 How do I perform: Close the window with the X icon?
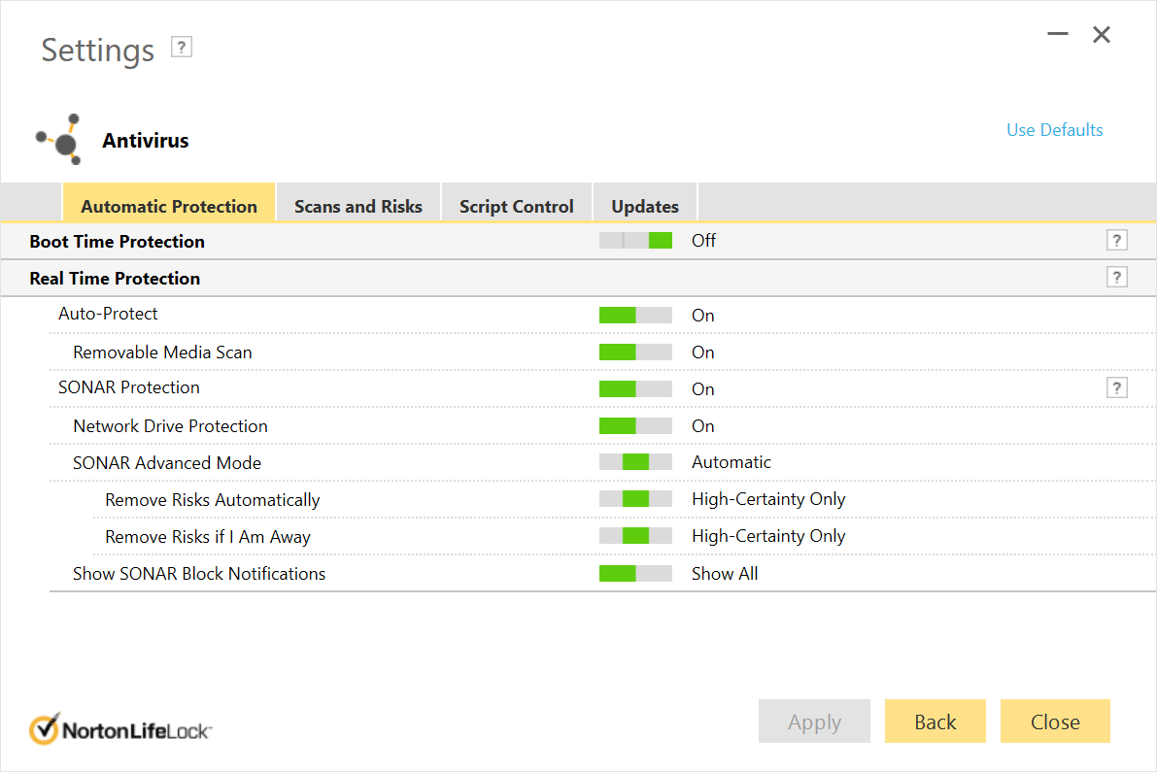(1102, 35)
